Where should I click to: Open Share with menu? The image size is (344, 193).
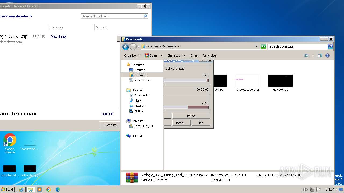pyautogui.click(x=176, y=55)
